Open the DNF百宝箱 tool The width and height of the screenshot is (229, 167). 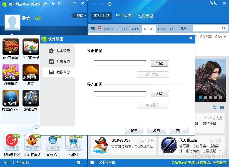pyautogui.click(x=11, y=47)
